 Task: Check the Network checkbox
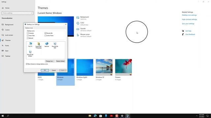coord(28,38)
